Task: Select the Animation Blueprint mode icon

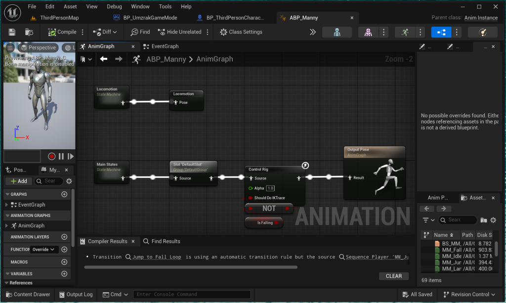Action: 441,32
